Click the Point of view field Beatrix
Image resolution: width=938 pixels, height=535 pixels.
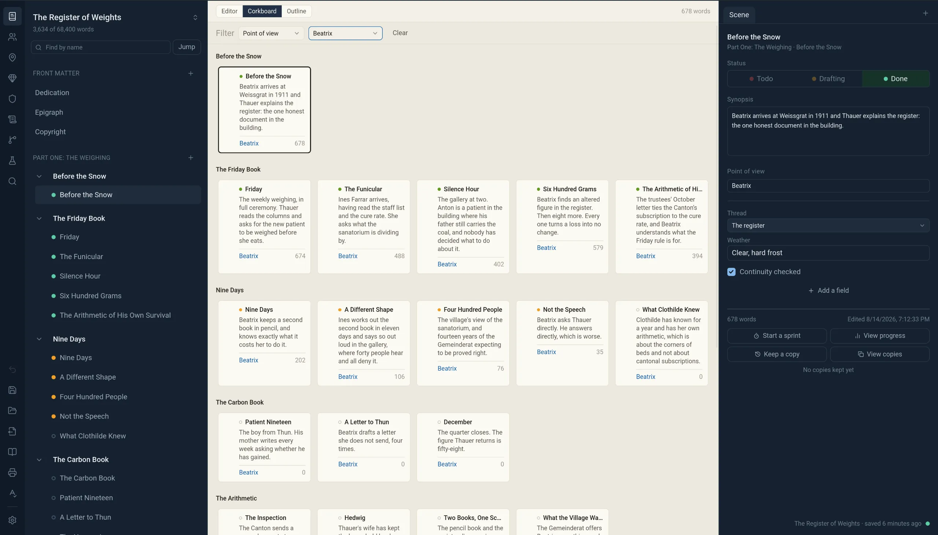point(828,185)
